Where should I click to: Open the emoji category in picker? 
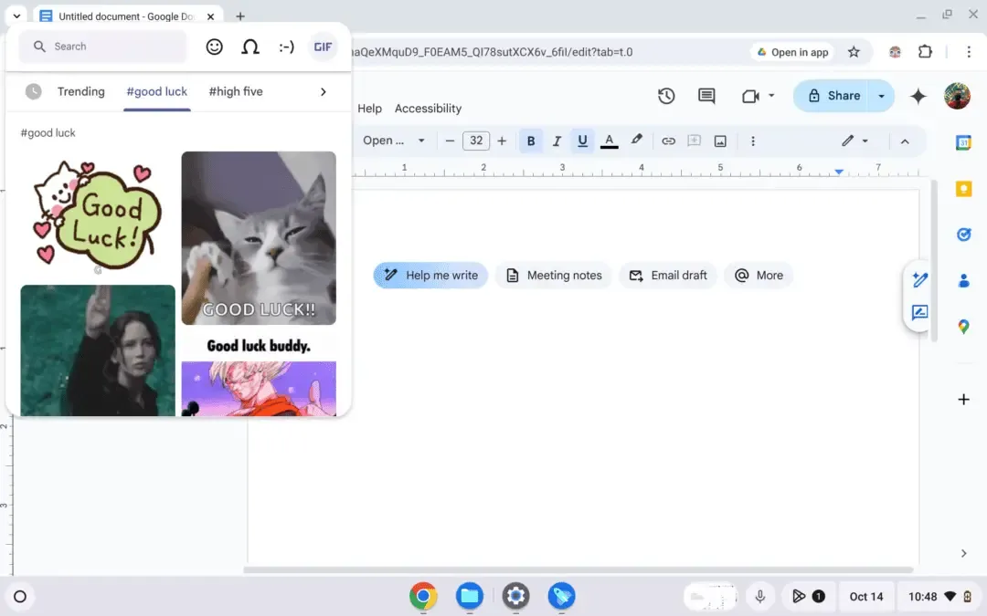[214, 47]
